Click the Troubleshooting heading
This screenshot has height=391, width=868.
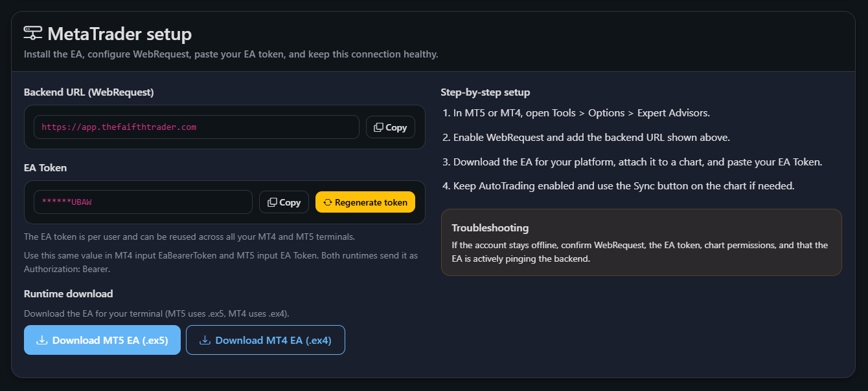click(490, 227)
